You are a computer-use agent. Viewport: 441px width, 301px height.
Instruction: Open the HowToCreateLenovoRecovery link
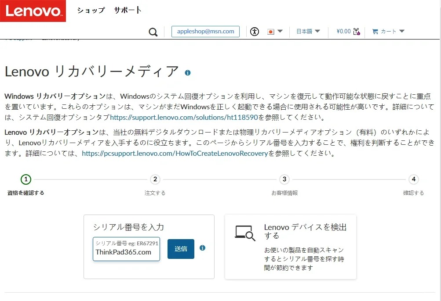(x=175, y=154)
